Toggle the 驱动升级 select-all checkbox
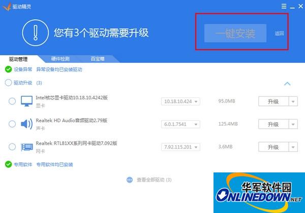This screenshot has height=213, width=305. [x=8, y=83]
